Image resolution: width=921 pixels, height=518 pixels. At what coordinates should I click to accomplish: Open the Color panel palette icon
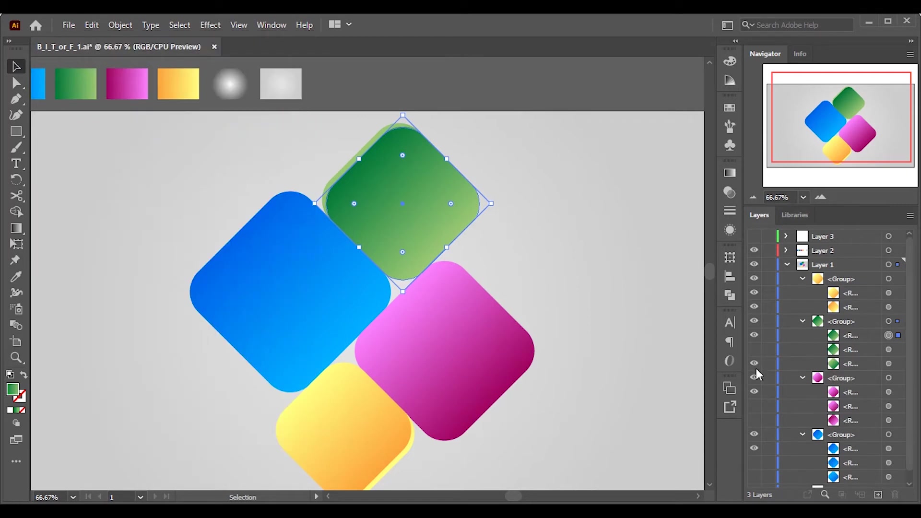(x=730, y=61)
